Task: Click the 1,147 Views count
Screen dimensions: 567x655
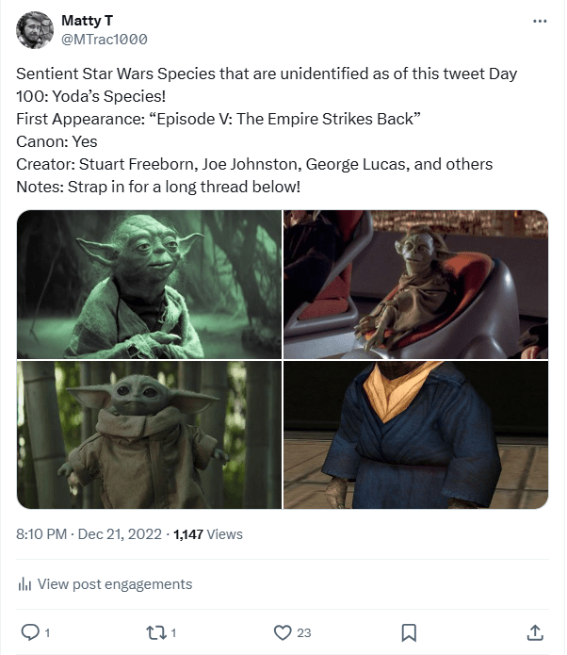Action: 206,534
